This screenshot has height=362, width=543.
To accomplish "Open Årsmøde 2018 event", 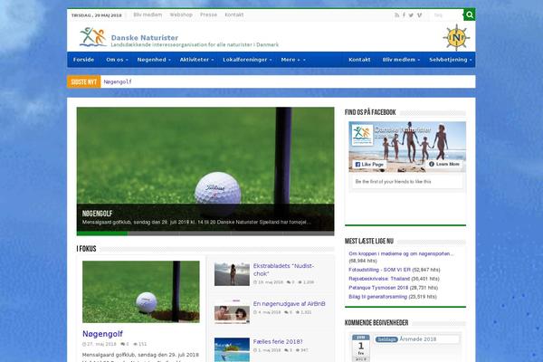I will 417,339.
